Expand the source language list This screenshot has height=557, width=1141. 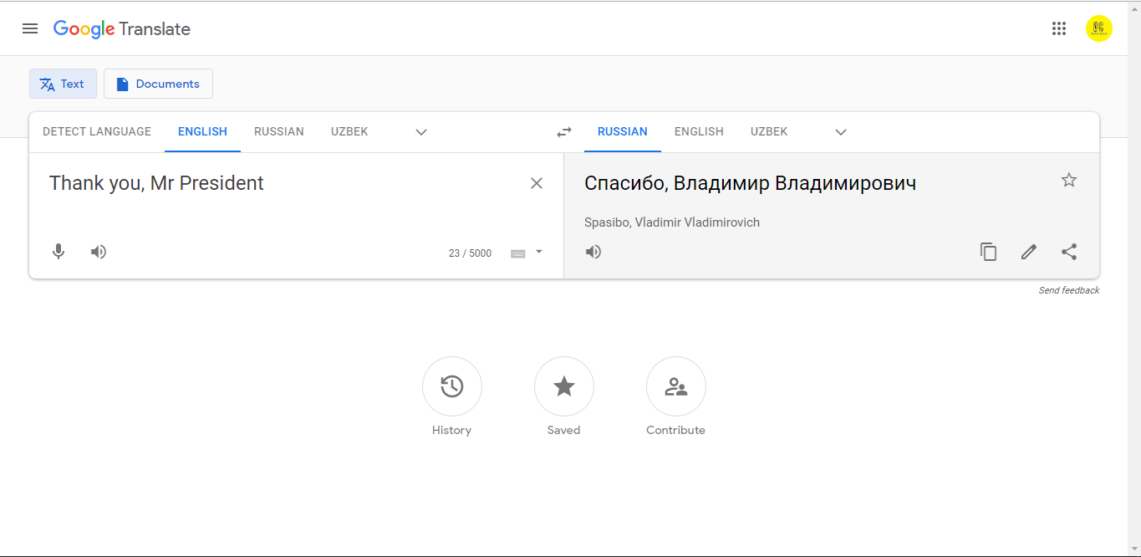coord(421,132)
